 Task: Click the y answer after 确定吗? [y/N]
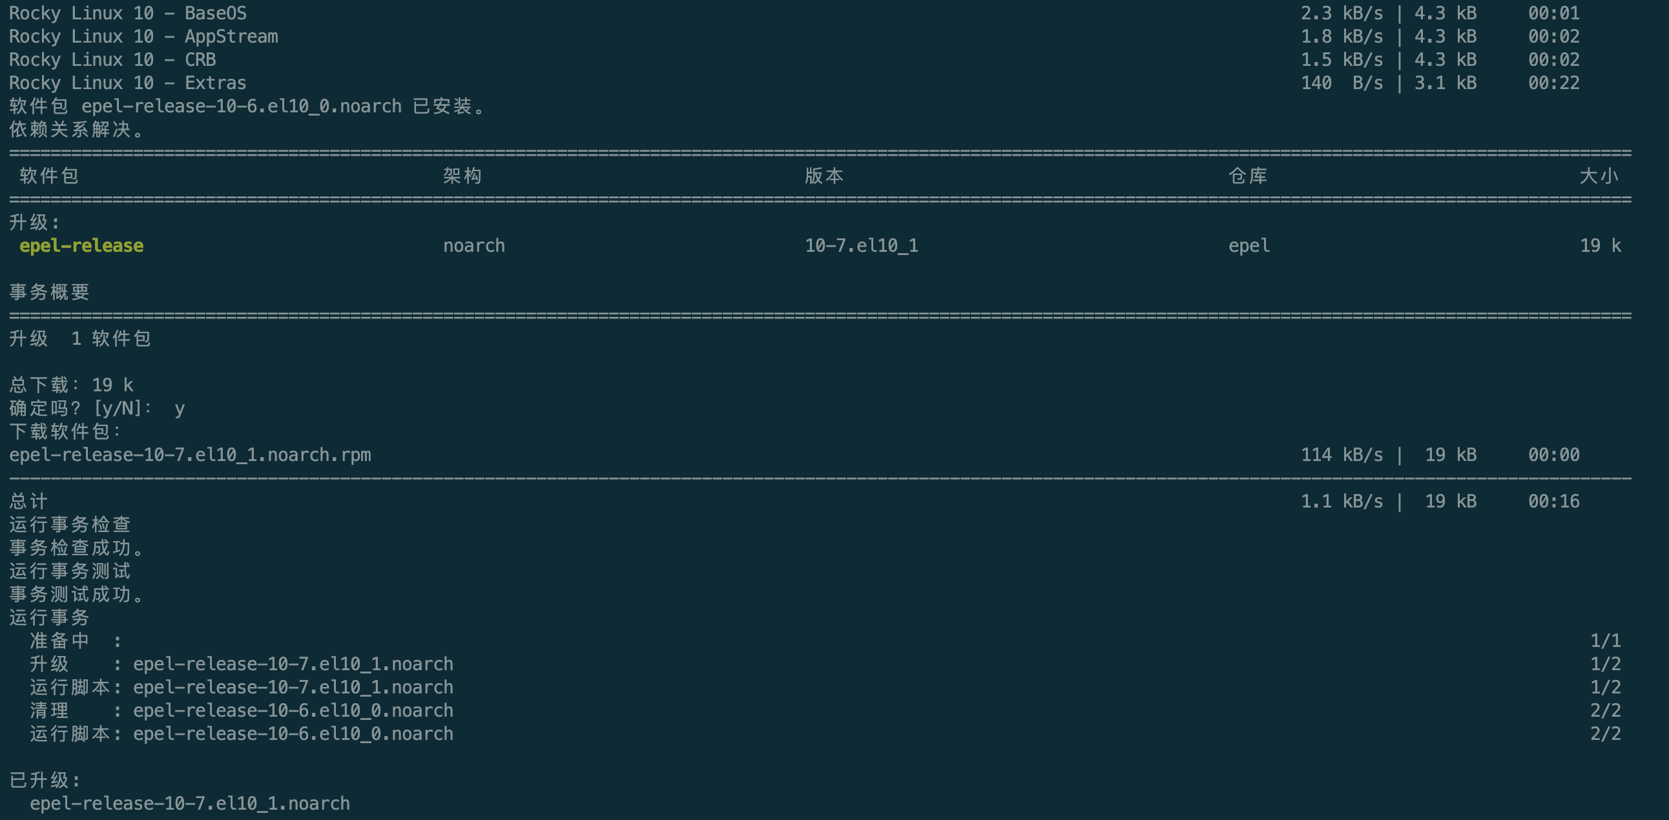point(180,408)
